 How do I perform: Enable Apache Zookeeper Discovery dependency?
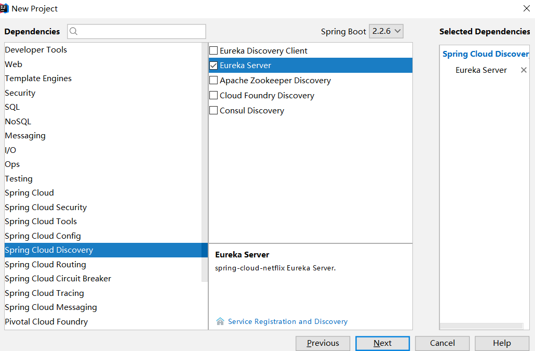pos(213,80)
